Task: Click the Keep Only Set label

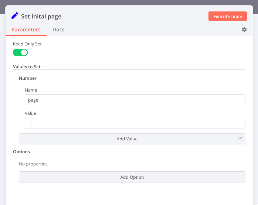Action: [x=27, y=44]
